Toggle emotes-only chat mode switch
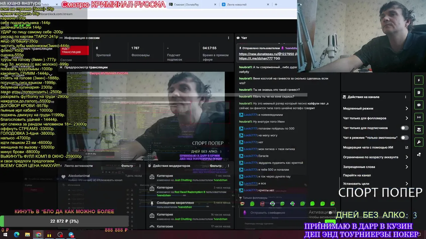This screenshot has height=239, width=426. click(404, 137)
